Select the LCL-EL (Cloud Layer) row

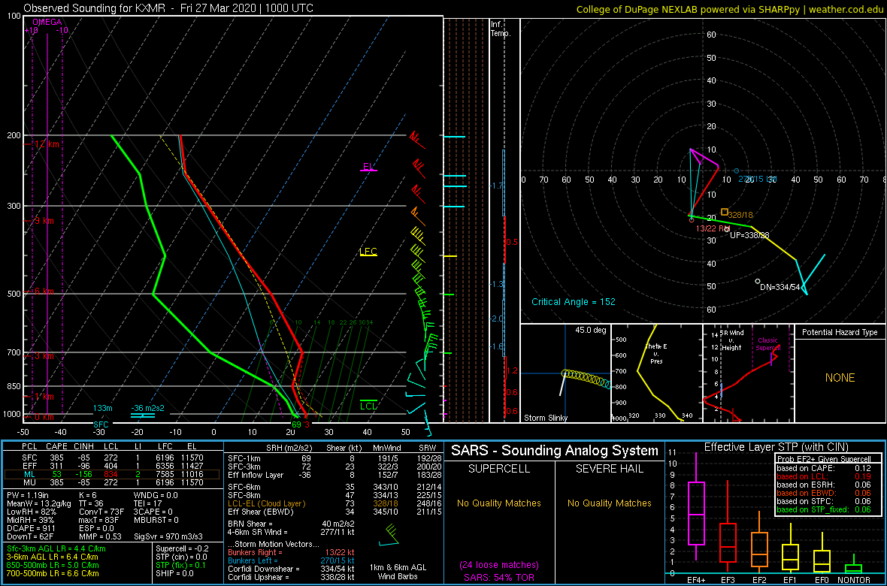[334, 503]
